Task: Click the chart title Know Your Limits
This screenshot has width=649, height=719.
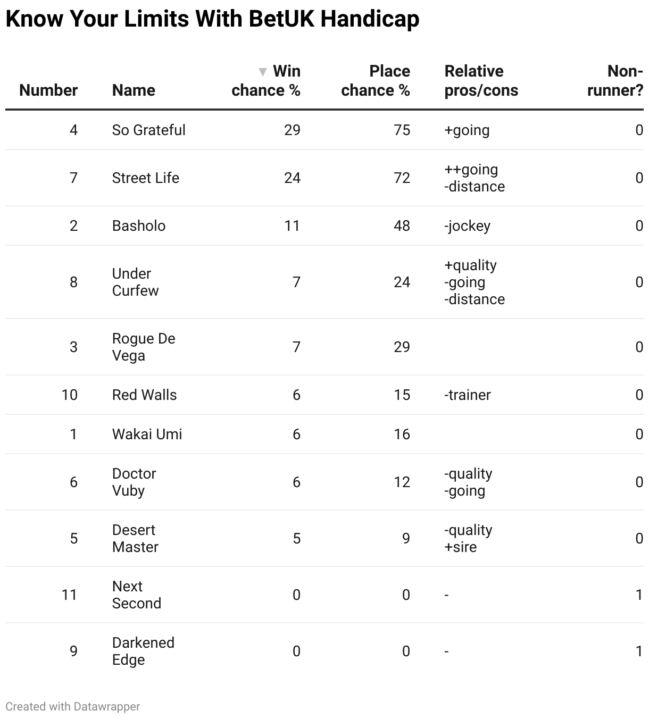Action: (x=212, y=19)
